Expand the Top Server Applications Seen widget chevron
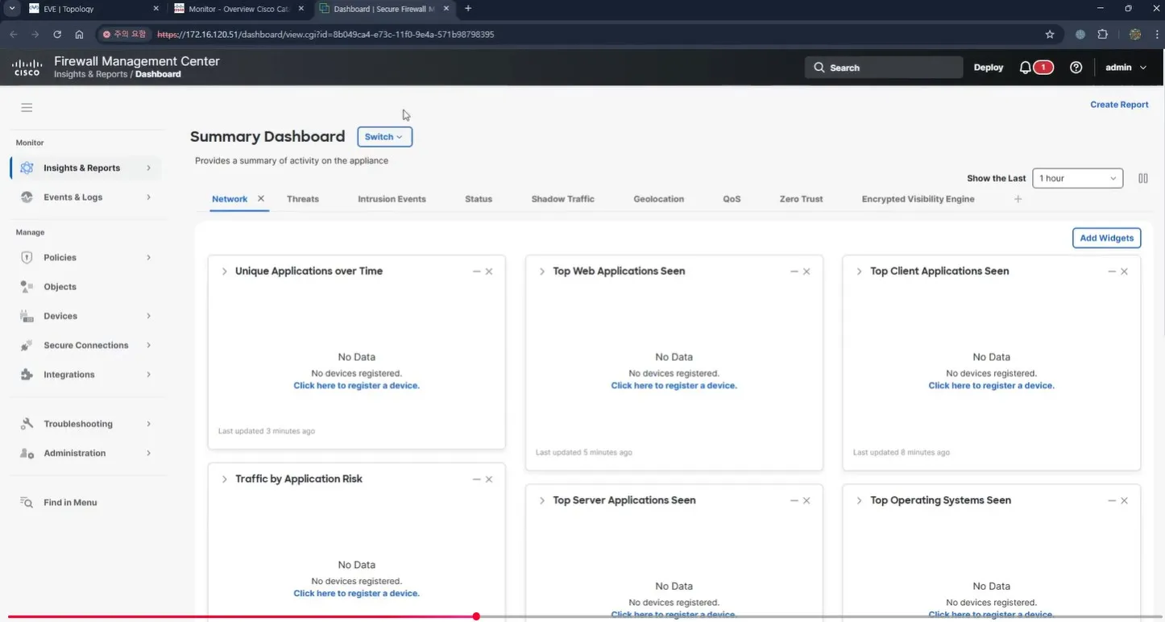This screenshot has height=622, width=1165. 541,500
